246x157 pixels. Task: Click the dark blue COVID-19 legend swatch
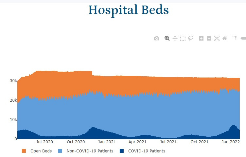pyautogui.click(x=122, y=151)
